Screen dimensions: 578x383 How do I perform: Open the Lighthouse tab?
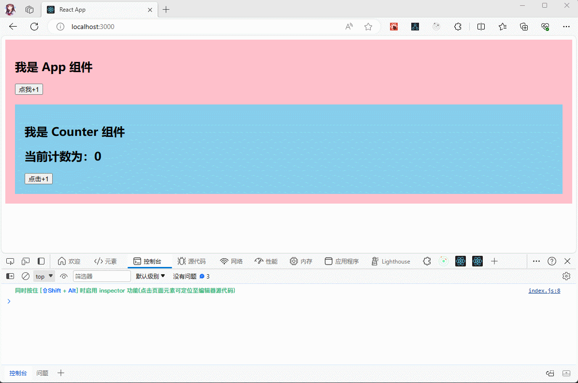tap(390, 261)
